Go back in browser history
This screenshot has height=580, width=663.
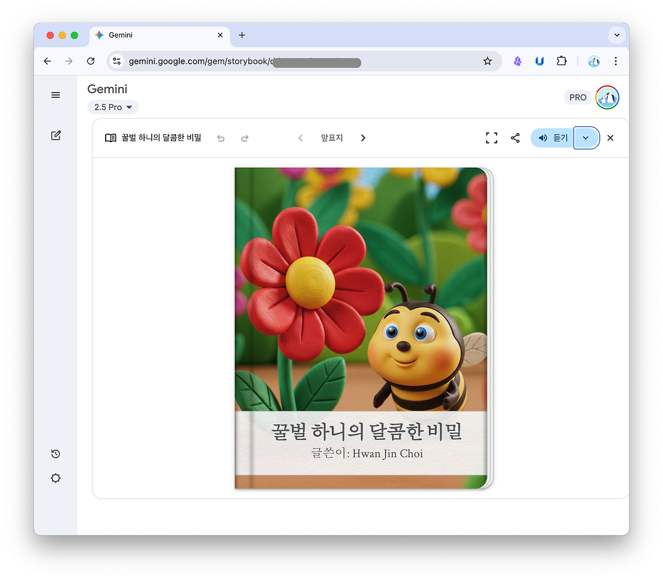point(47,61)
